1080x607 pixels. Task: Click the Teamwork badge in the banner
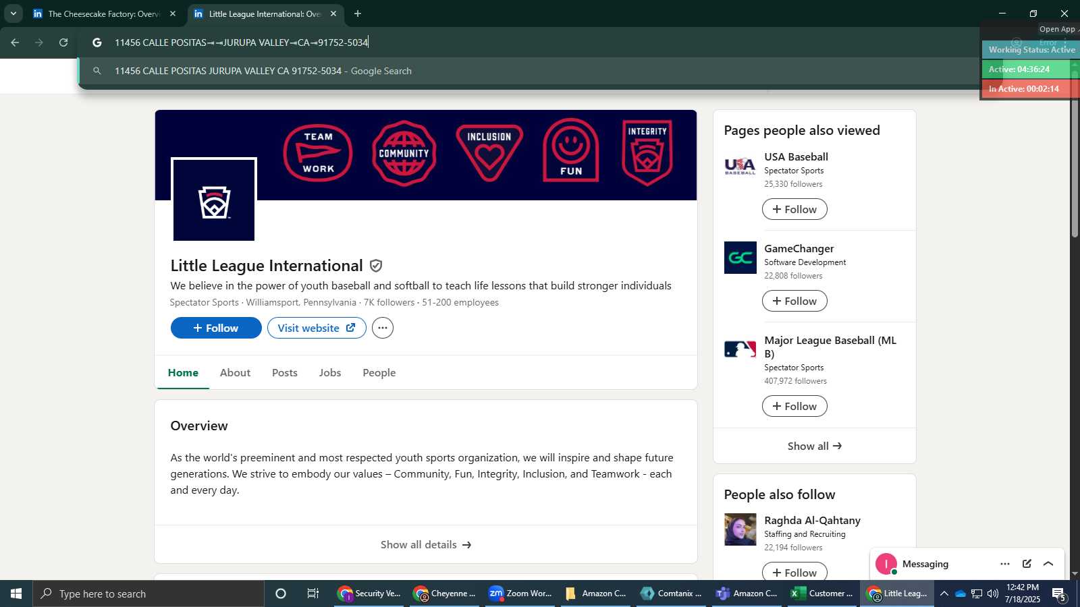(x=318, y=153)
